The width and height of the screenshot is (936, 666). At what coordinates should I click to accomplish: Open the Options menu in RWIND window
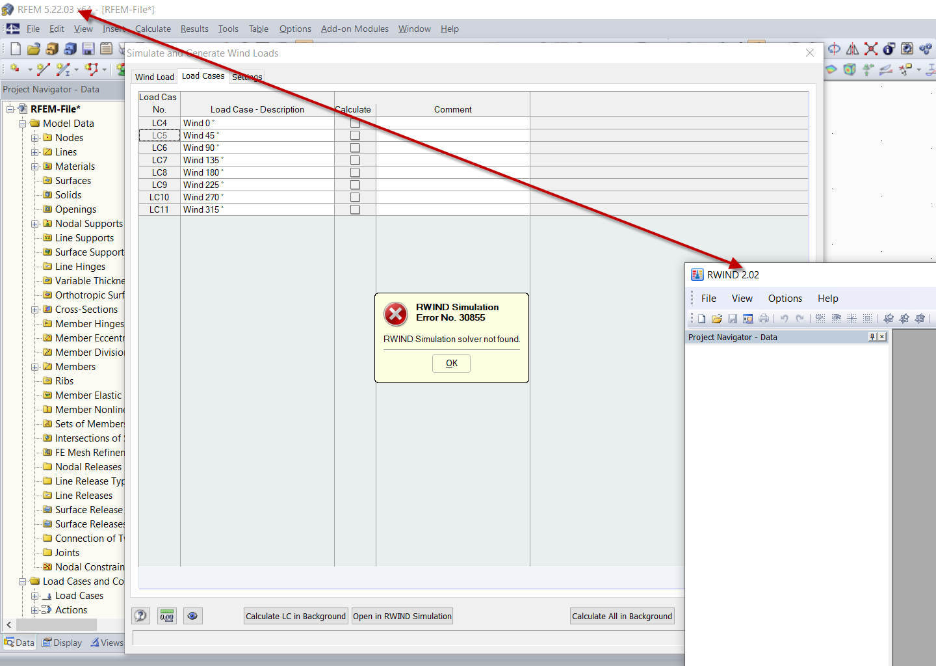785,299
